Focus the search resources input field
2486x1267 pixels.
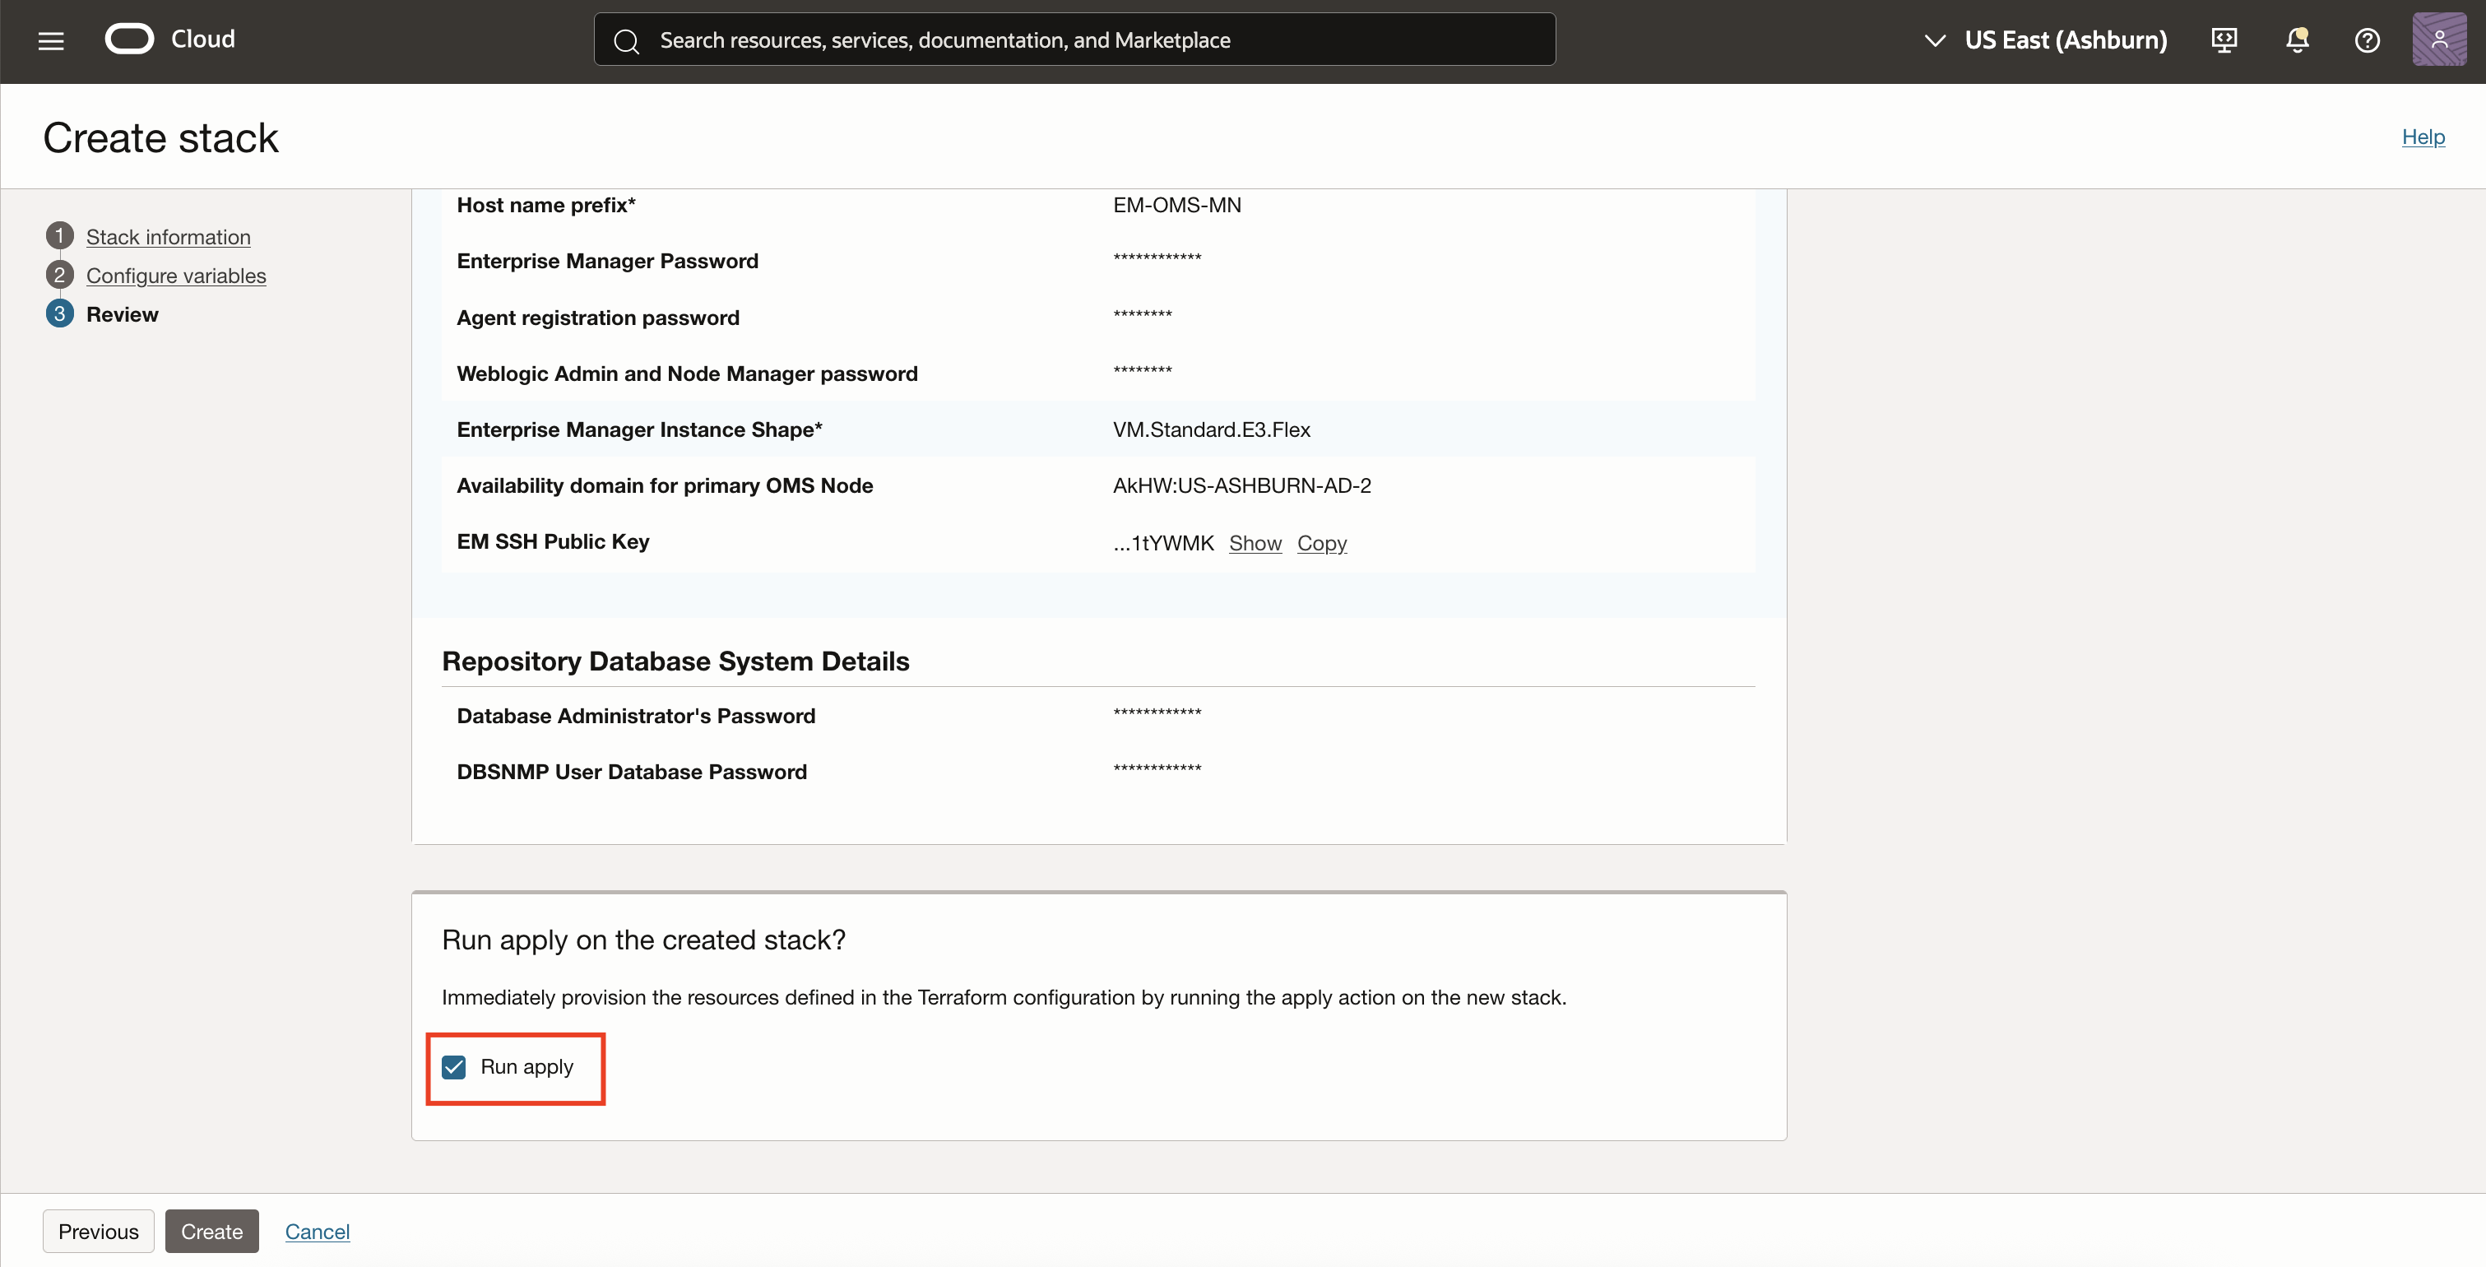[x=1091, y=39]
